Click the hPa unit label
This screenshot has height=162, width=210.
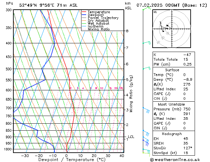[9, 3]
